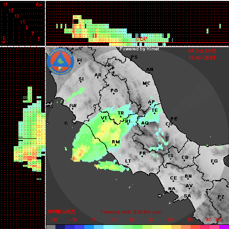
Task: Click the '7' km altitude label
Action: click(33, 33)
